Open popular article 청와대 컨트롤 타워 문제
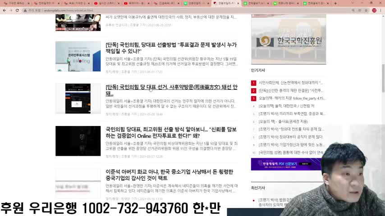 pos(291,129)
